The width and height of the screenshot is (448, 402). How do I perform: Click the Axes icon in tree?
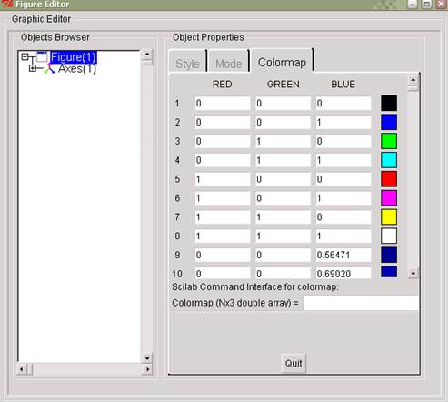[x=49, y=69]
